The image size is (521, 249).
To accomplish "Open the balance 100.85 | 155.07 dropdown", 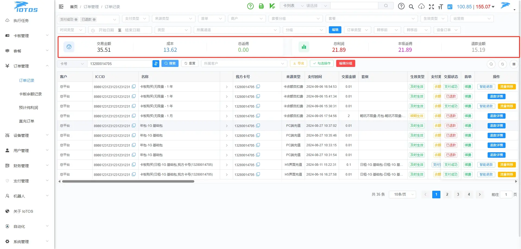I will click(x=476, y=7).
